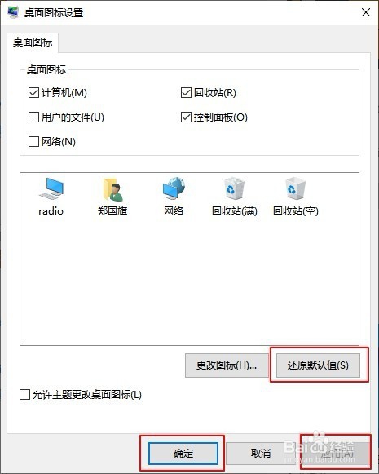Uncheck the 回收站(R) checkbox

(186, 92)
